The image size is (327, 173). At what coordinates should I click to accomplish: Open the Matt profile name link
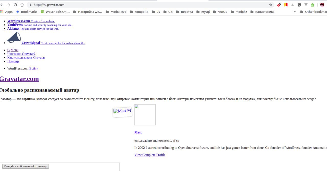(x=138, y=132)
